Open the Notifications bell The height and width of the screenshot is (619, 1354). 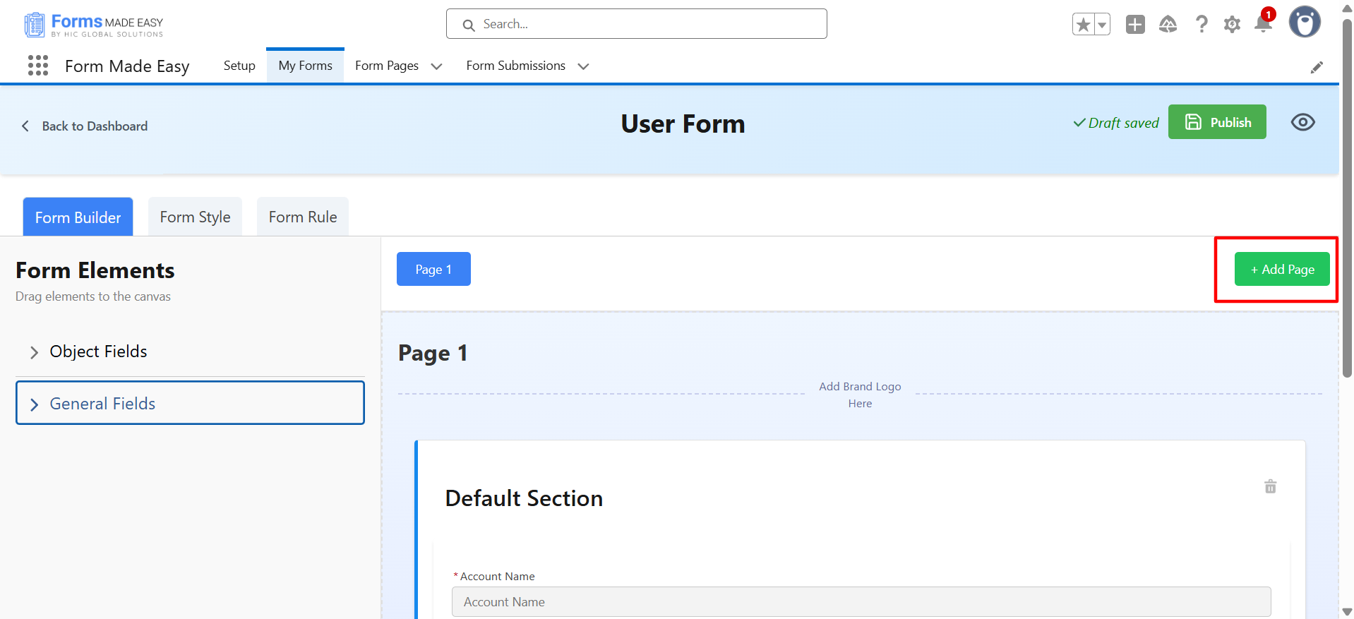(1263, 25)
